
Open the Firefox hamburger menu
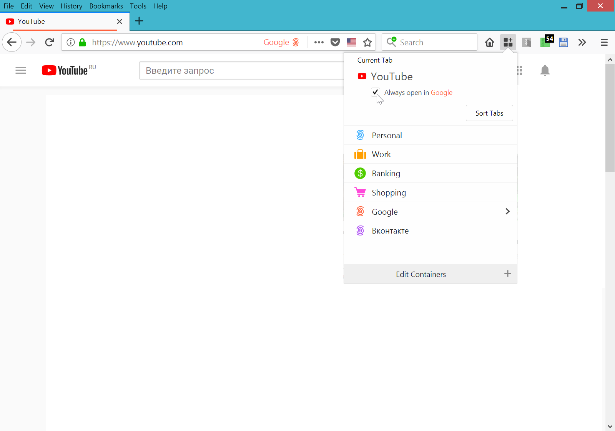click(x=604, y=42)
